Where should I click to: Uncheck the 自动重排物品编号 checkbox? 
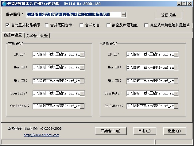pyautogui.click(x=8, y=25)
